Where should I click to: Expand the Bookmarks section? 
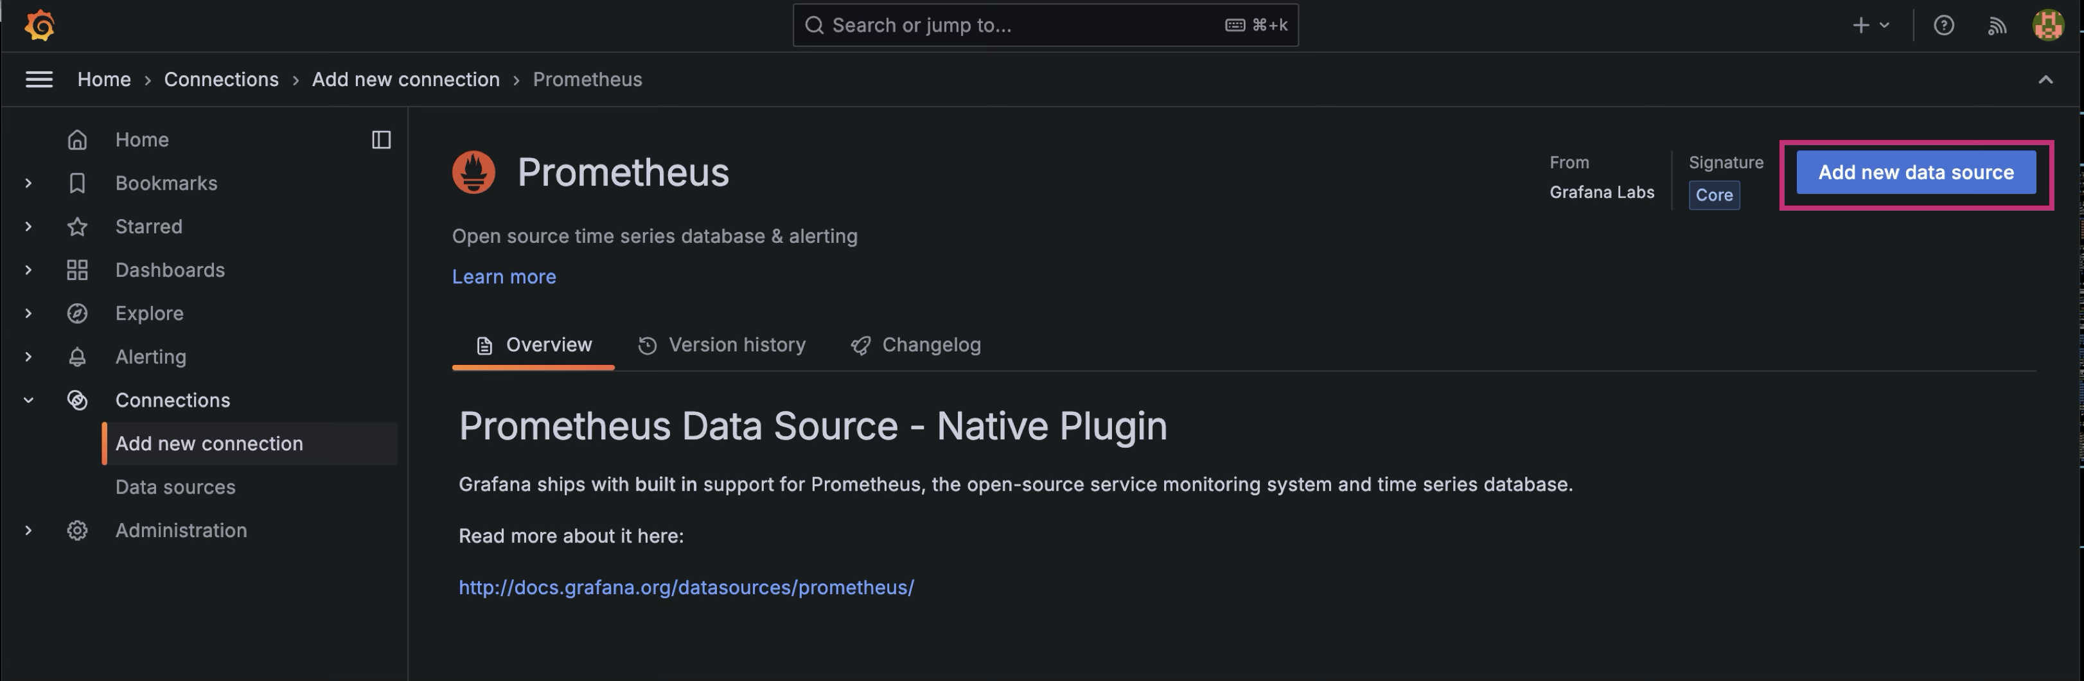28,184
